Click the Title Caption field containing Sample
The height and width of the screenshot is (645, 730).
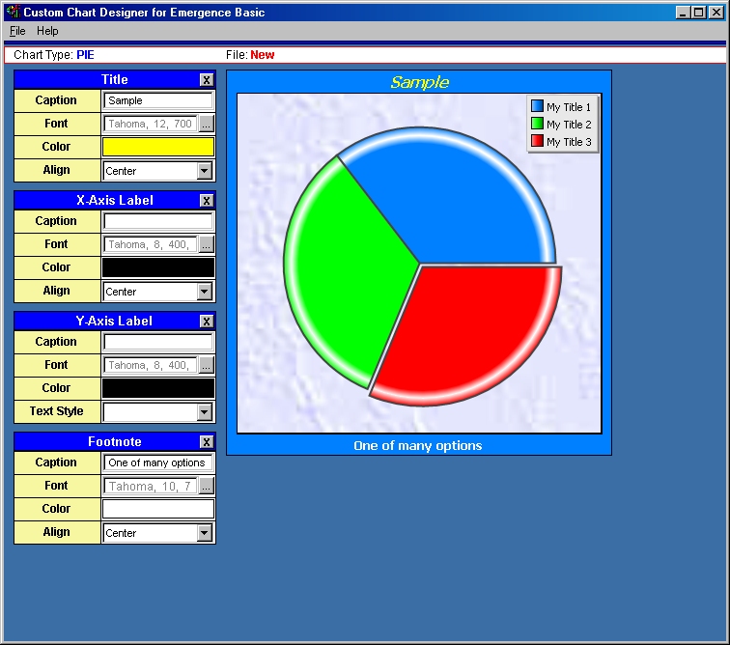pyautogui.click(x=158, y=100)
